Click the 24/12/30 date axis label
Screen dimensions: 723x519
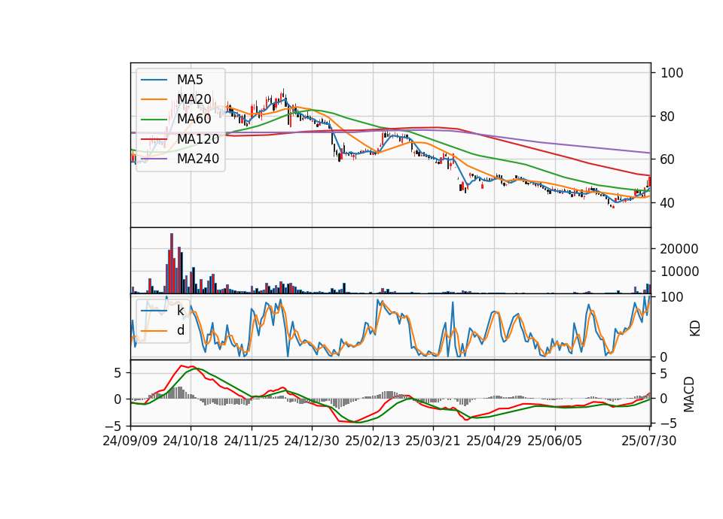coord(312,441)
